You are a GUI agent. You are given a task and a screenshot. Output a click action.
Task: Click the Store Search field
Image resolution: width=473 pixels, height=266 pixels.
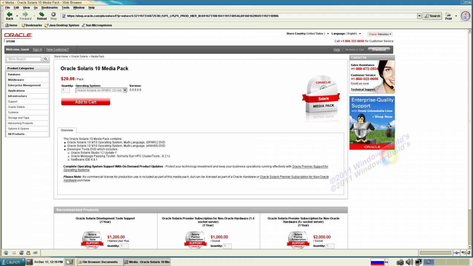coord(24,59)
